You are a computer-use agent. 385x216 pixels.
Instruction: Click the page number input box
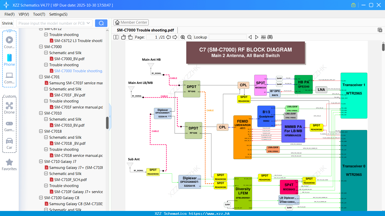[x=152, y=37]
